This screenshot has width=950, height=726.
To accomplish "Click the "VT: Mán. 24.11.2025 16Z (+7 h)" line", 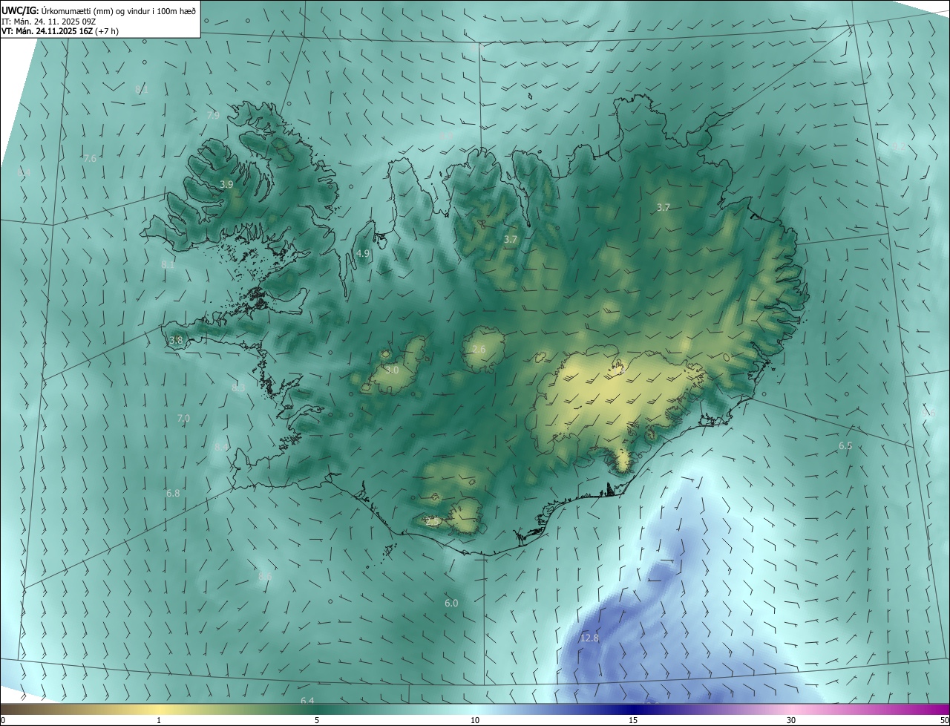I will (x=60, y=31).
